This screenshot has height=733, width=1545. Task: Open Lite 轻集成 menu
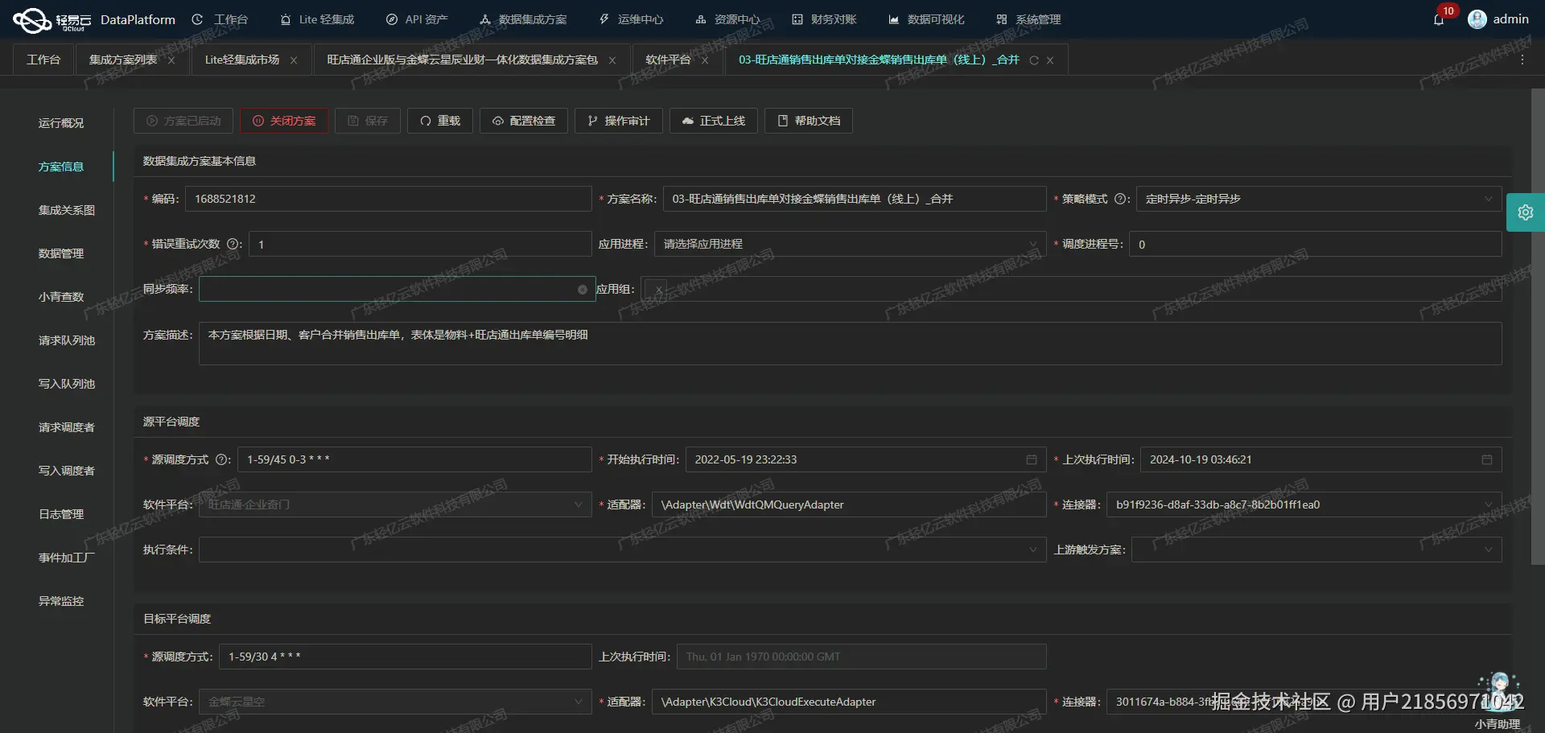(318, 19)
